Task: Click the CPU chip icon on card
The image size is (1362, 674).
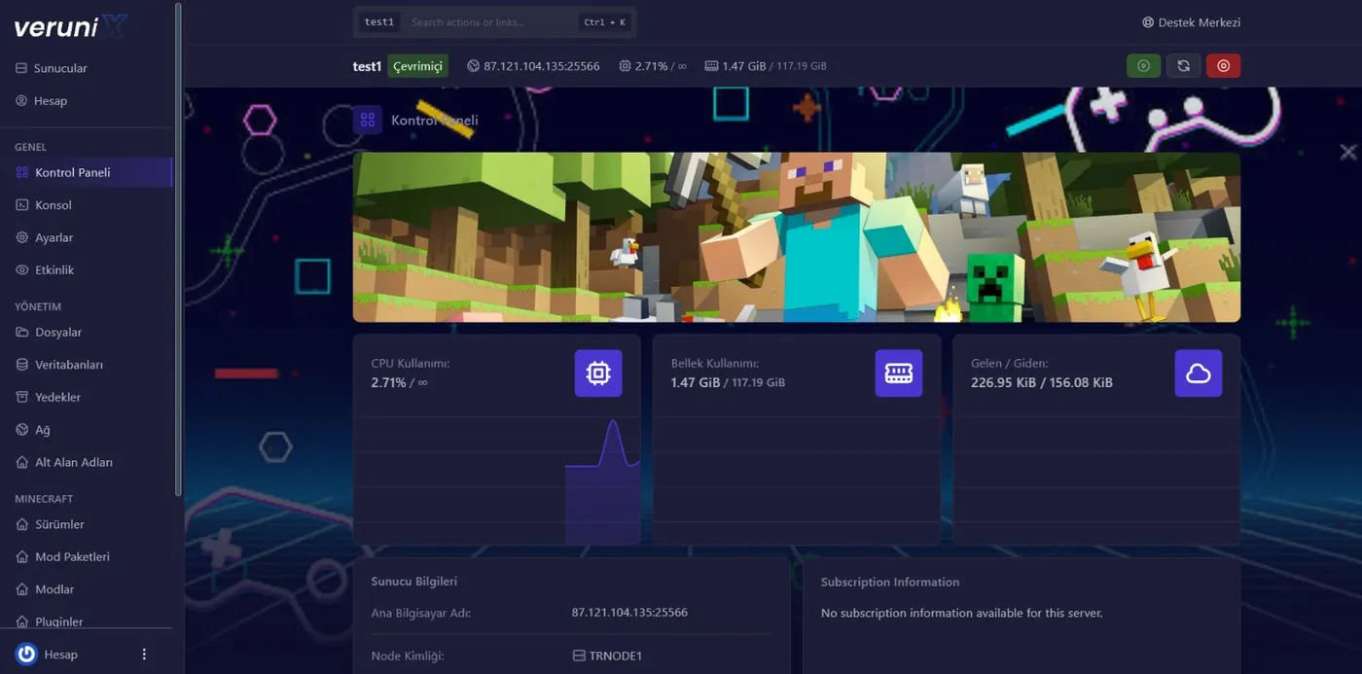Action: [598, 373]
